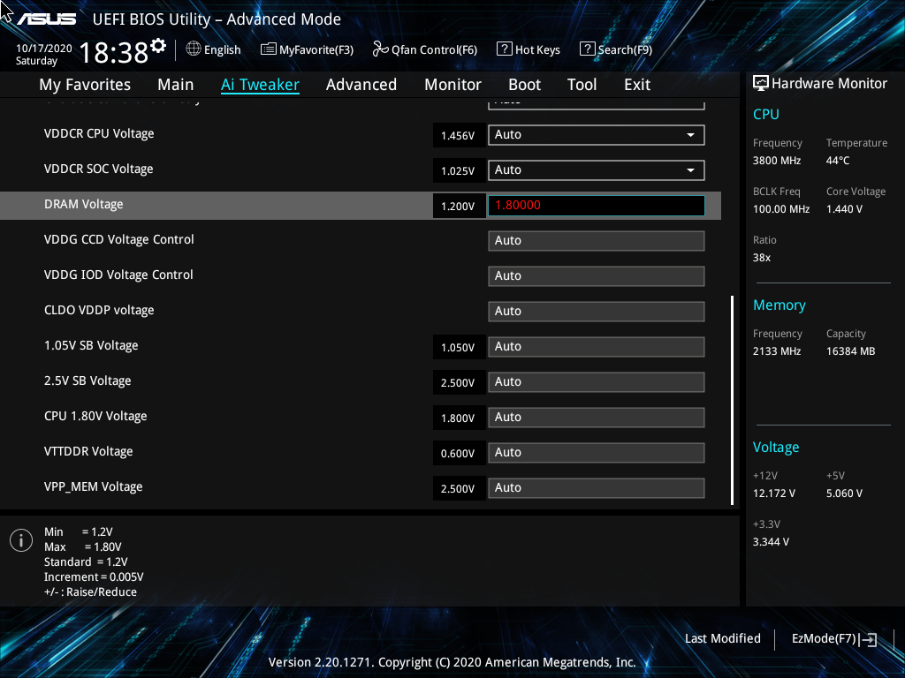Click the DRAM Voltage input field
Viewport: 905px width, 678px height.
(597, 205)
